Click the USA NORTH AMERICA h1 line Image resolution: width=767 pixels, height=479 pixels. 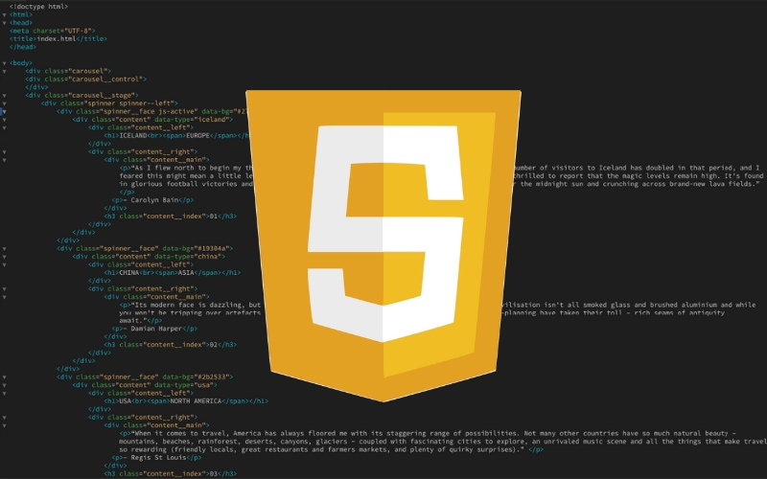[186, 400]
